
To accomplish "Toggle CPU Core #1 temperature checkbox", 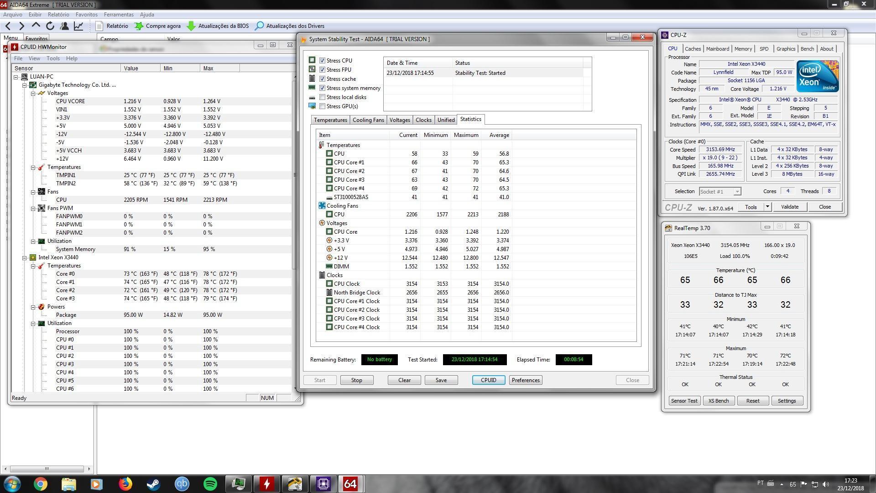I will tap(329, 162).
